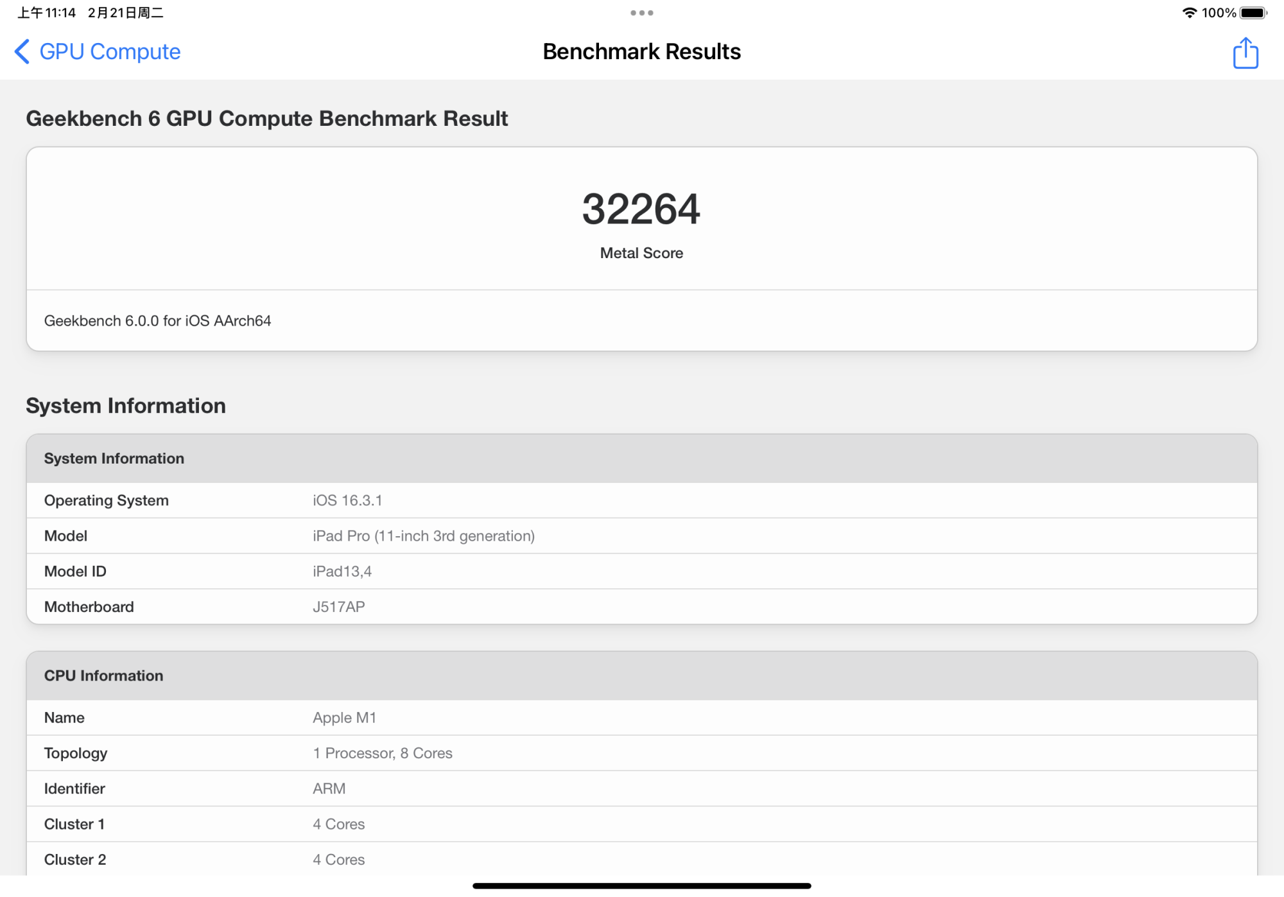Tap the CPU Information section header

tap(103, 675)
